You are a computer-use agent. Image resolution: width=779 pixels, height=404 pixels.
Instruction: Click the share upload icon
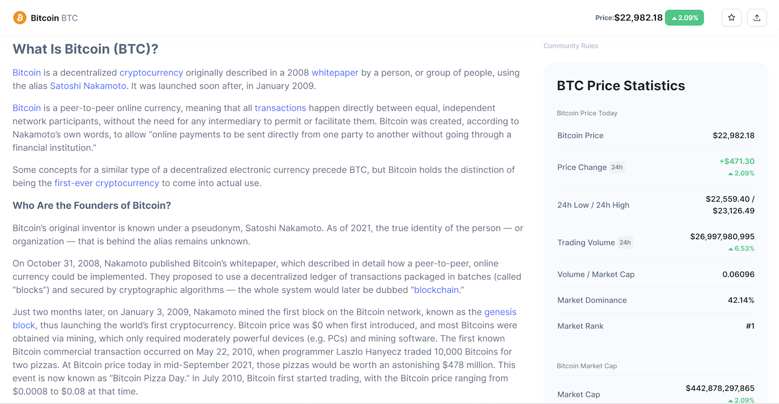[757, 18]
